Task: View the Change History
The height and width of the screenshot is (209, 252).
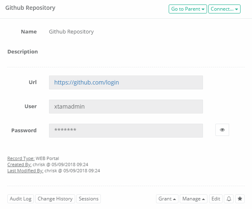Action: pos(55,199)
